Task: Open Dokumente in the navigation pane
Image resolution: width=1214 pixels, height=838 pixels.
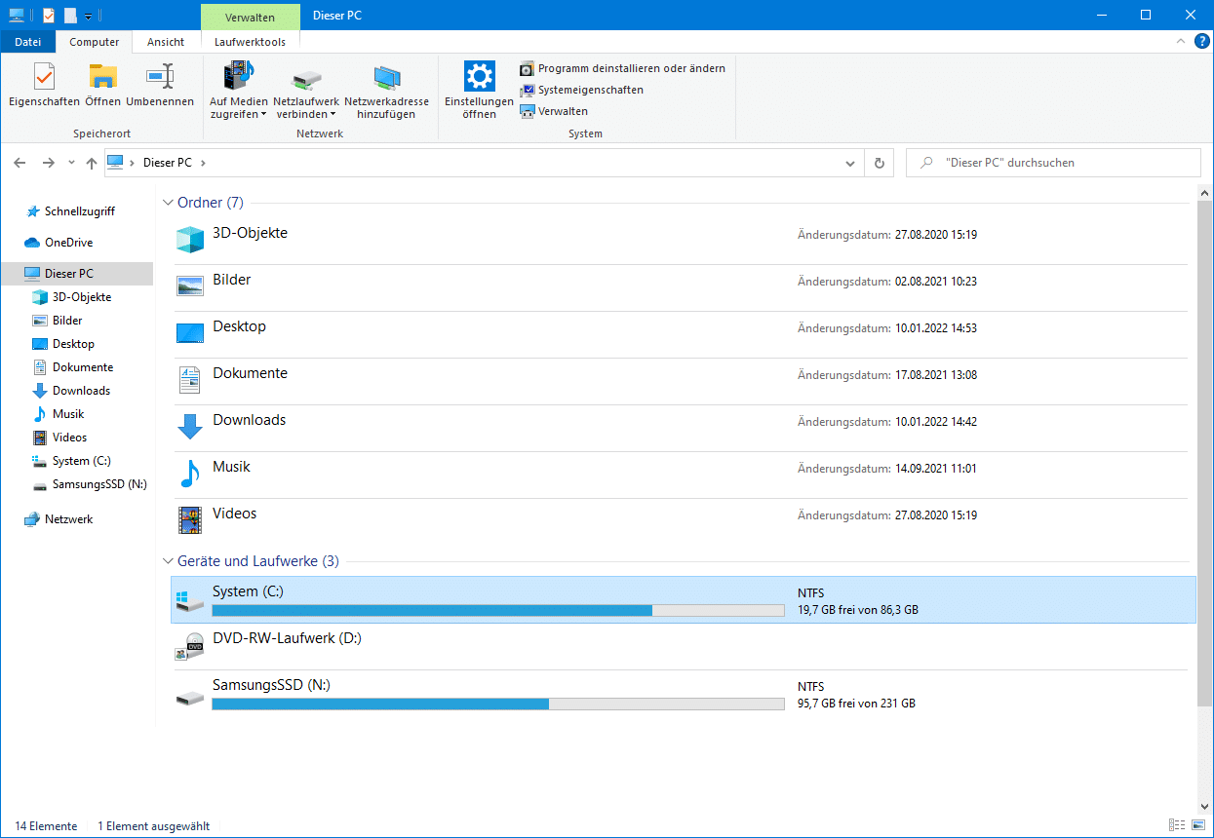Action: [72, 367]
